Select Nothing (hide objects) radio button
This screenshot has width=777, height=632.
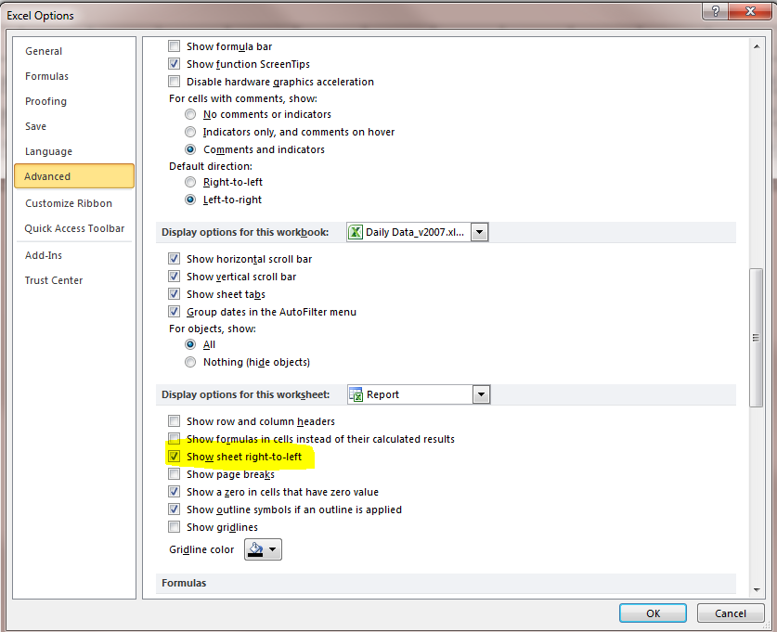click(x=190, y=362)
